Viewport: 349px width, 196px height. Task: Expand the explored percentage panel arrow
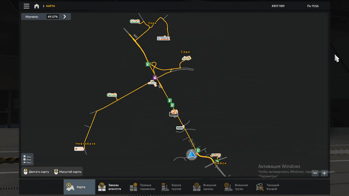pyautogui.click(x=65, y=17)
